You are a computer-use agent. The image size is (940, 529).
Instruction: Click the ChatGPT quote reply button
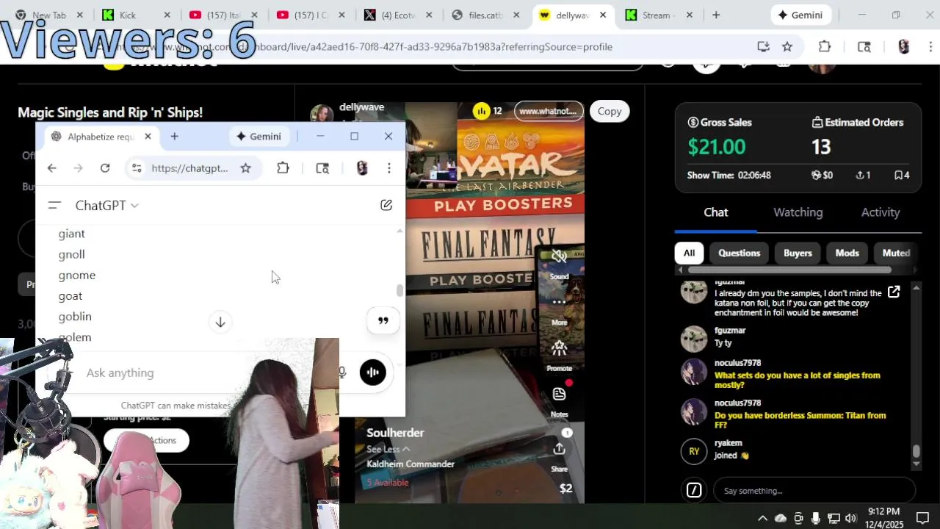click(x=383, y=320)
